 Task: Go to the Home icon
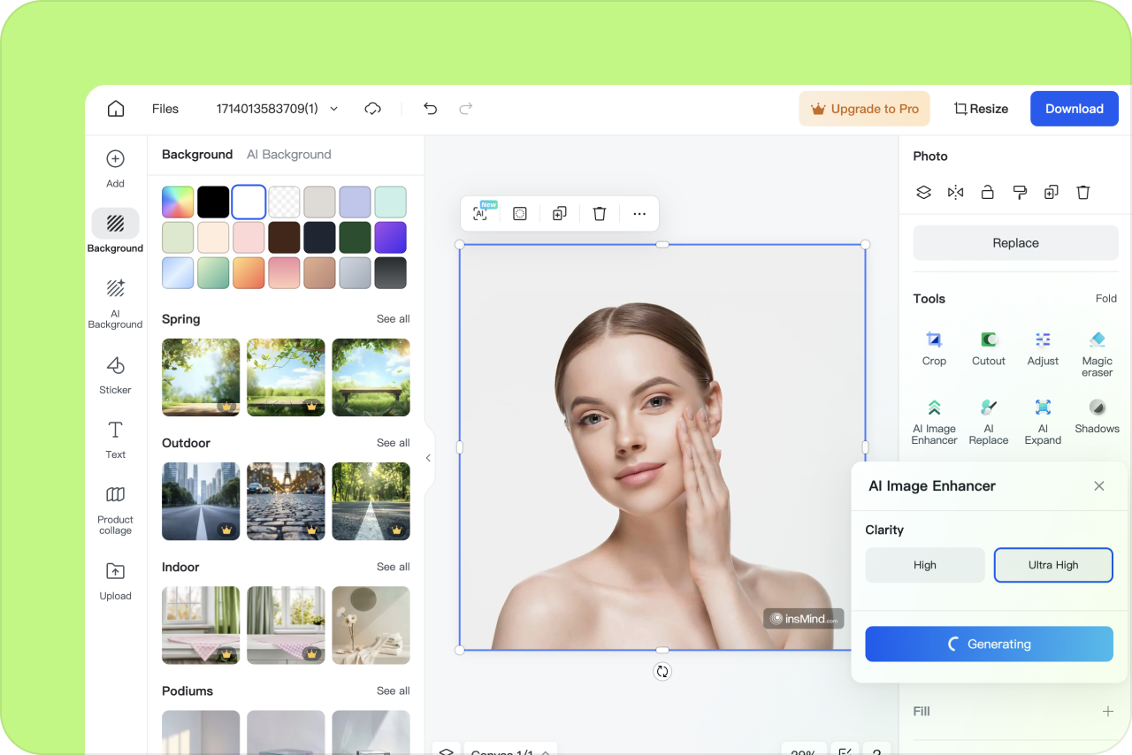[116, 109]
